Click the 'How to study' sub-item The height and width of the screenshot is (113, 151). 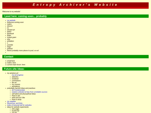(x=16, y=99)
